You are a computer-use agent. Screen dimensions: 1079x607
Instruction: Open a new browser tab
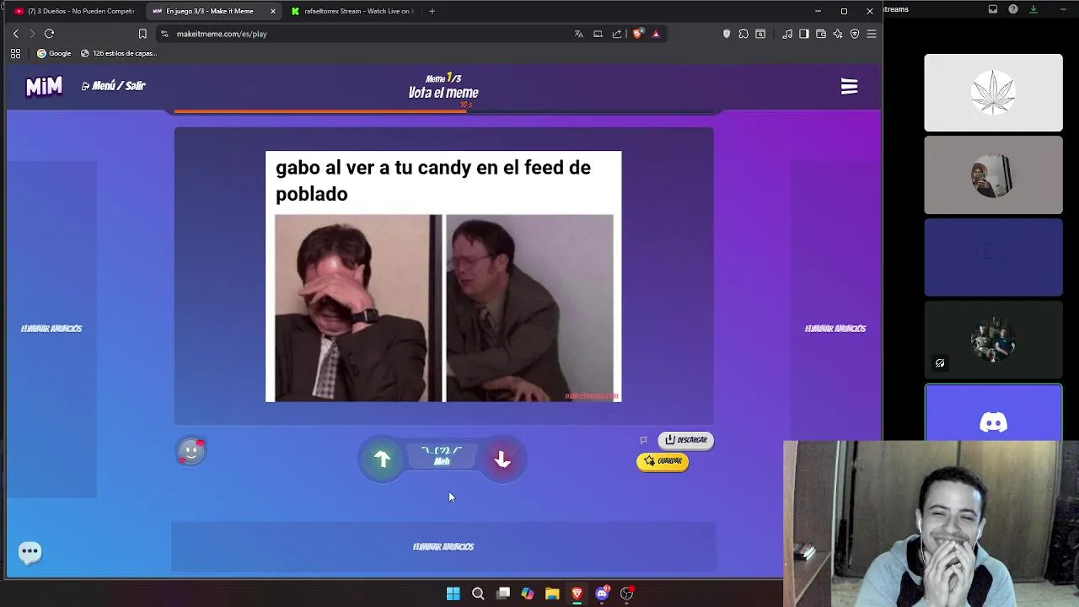tap(432, 11)
